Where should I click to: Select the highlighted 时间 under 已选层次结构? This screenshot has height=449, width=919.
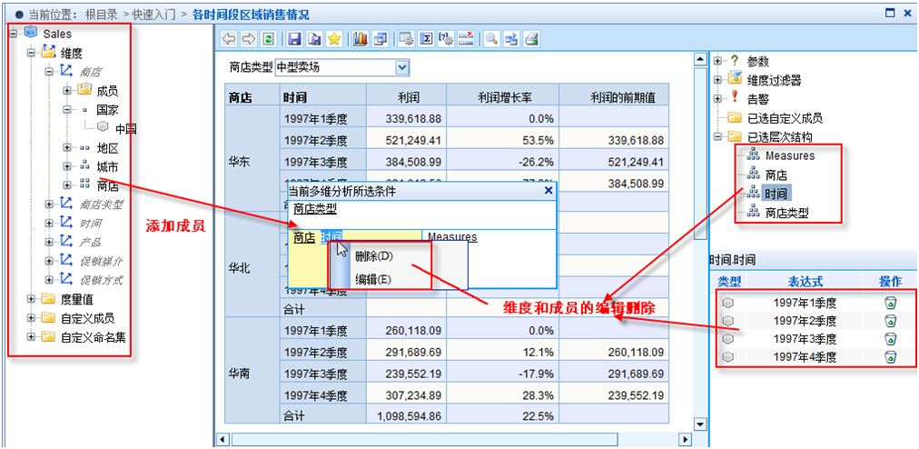tap(776, 192)
